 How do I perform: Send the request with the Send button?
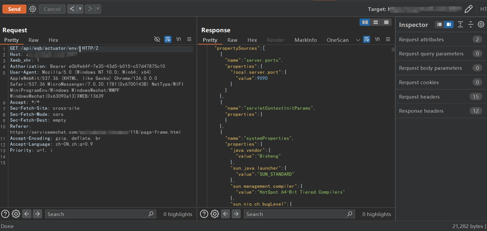[x=14, y=9]
